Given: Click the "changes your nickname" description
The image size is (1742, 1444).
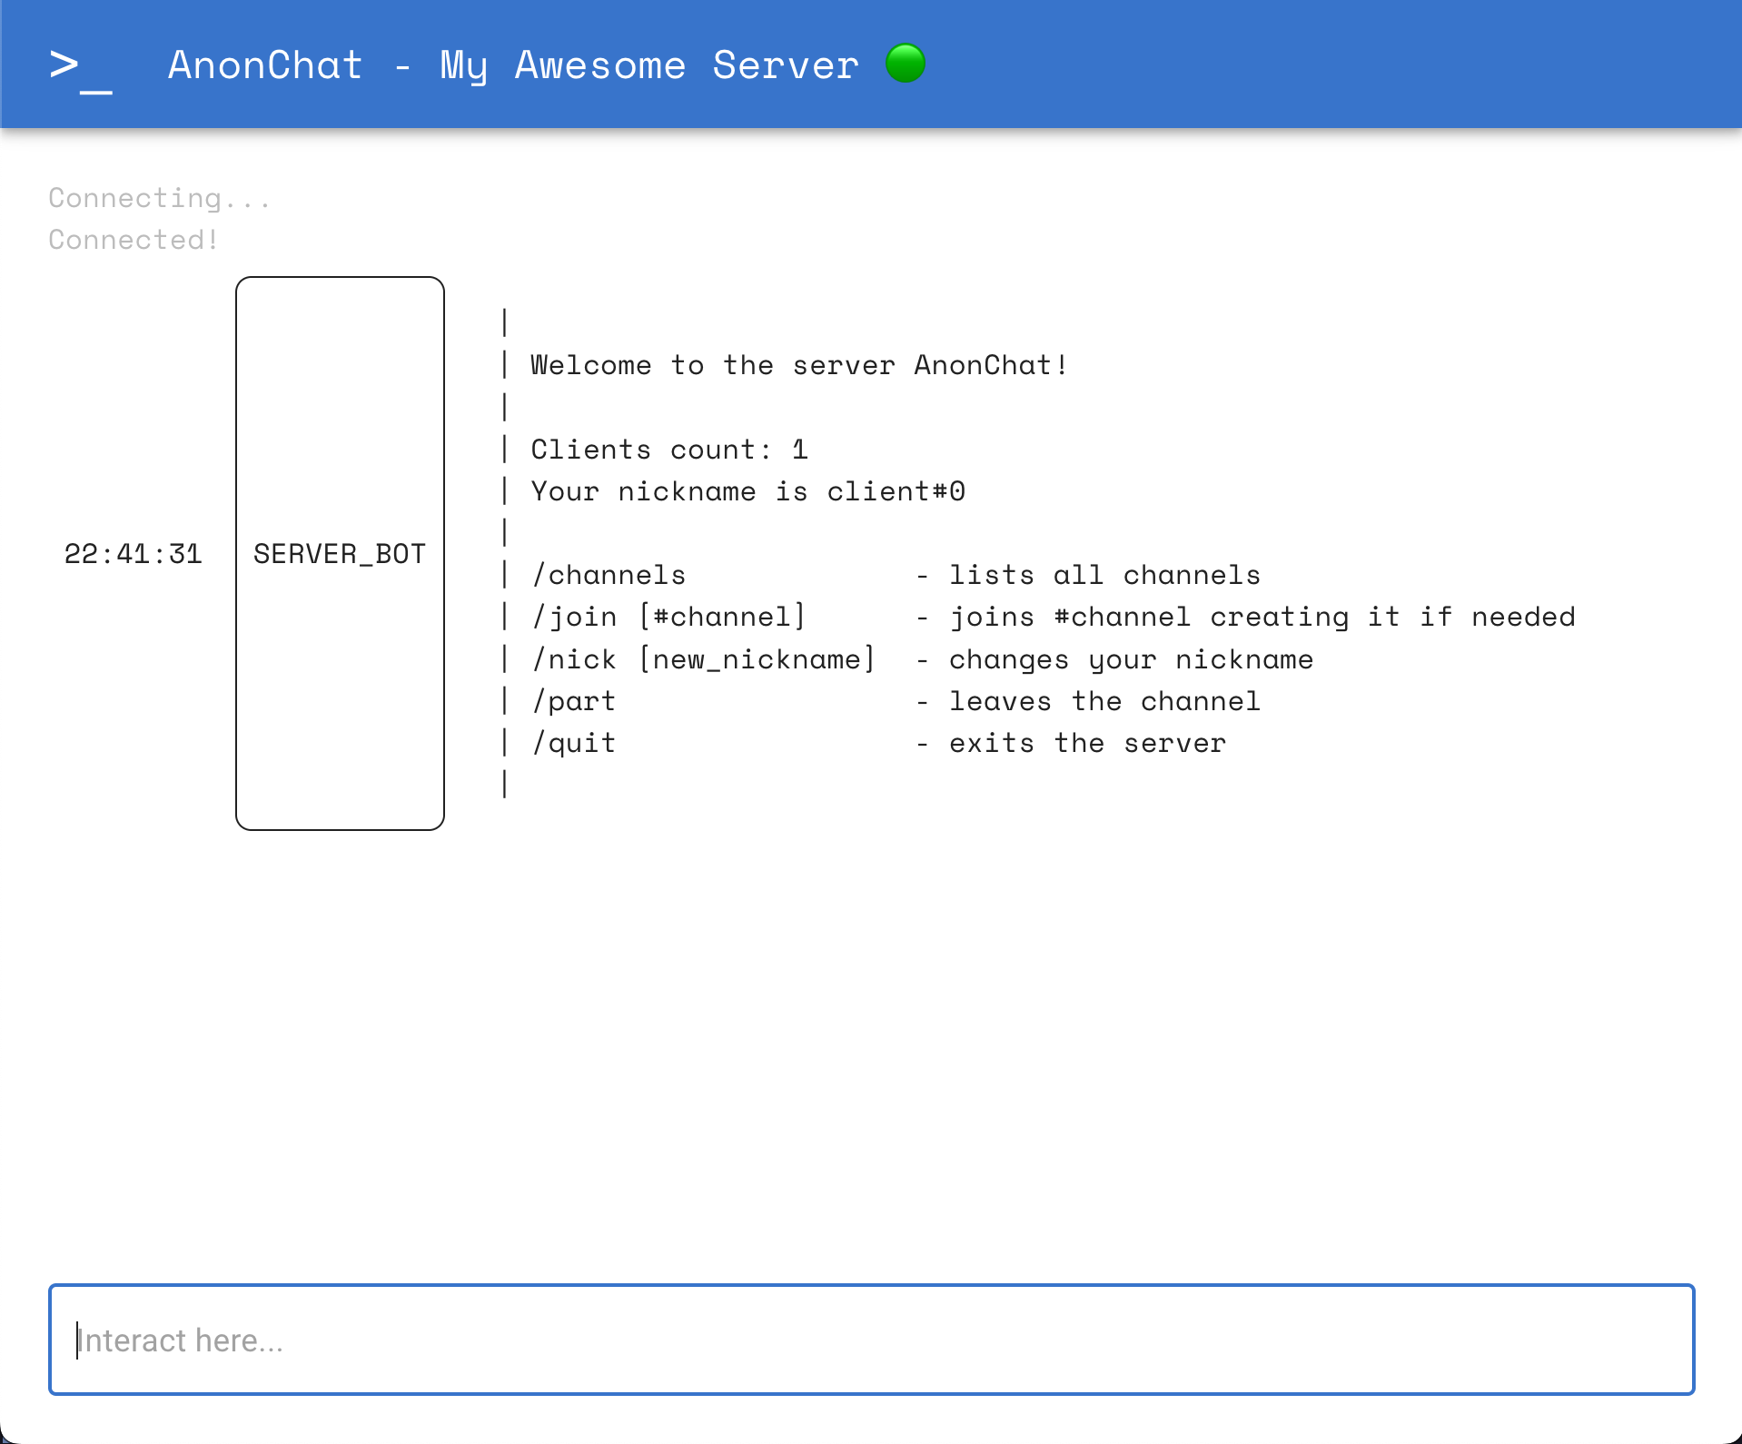Looking at the screenshot, I should coord(1132,659).
